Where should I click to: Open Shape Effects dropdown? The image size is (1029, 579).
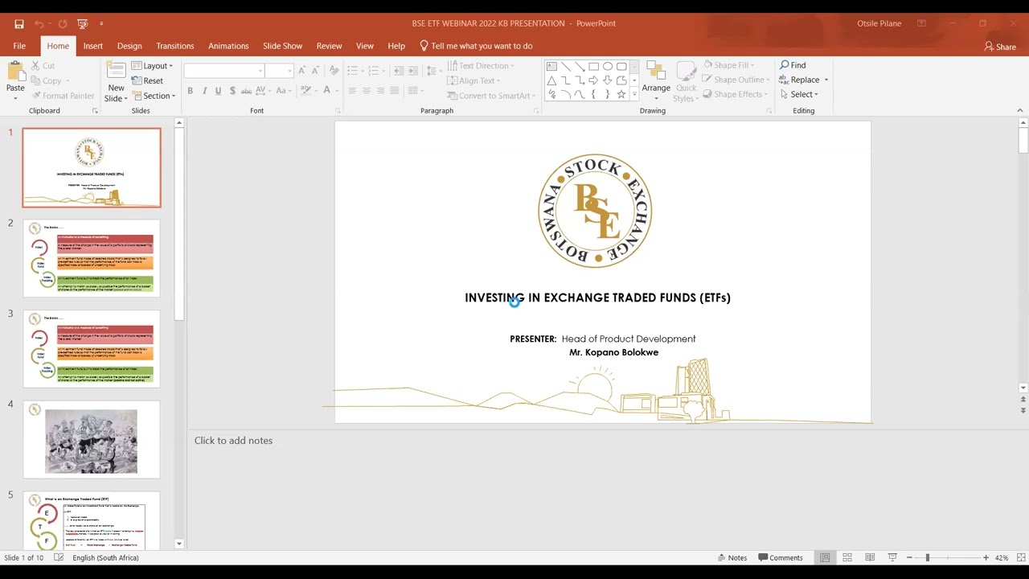click(735, 94)
